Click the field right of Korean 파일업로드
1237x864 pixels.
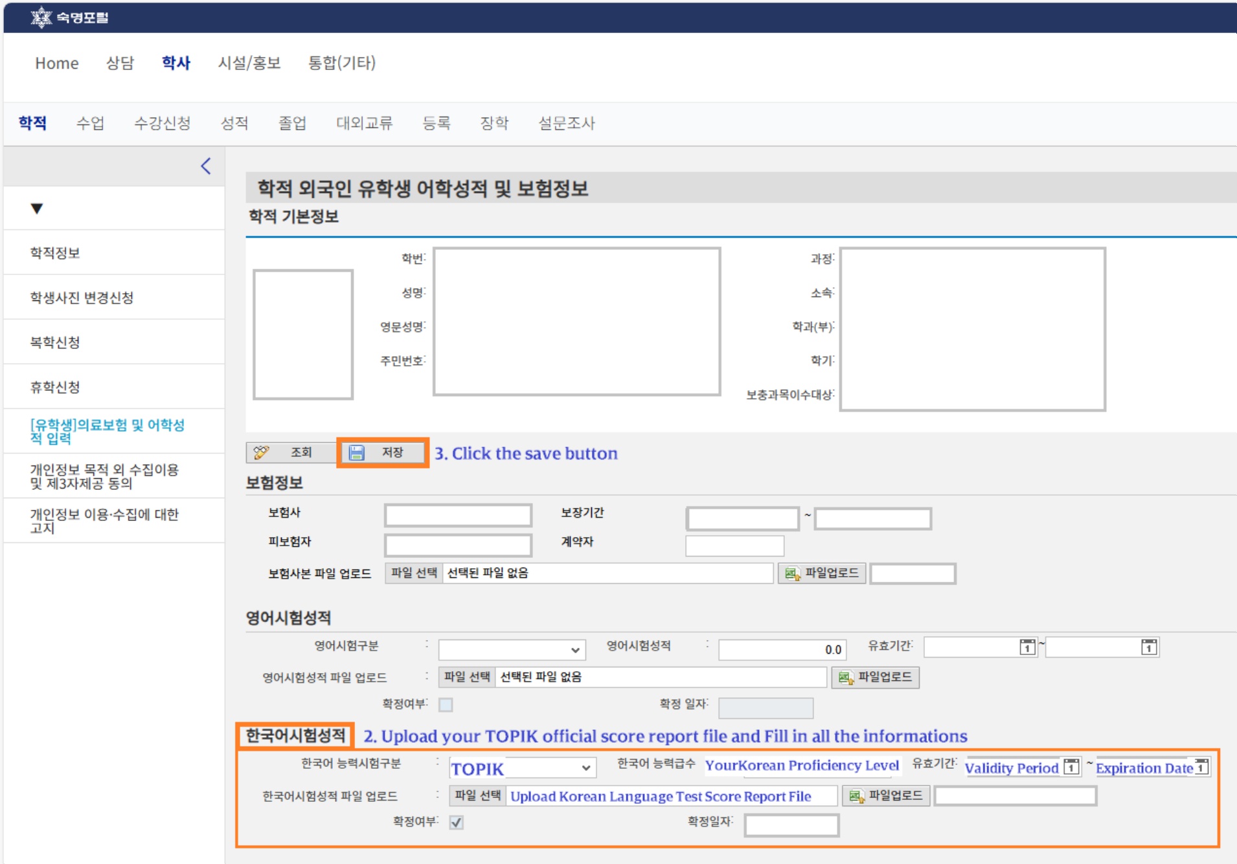pos(1015,795)
